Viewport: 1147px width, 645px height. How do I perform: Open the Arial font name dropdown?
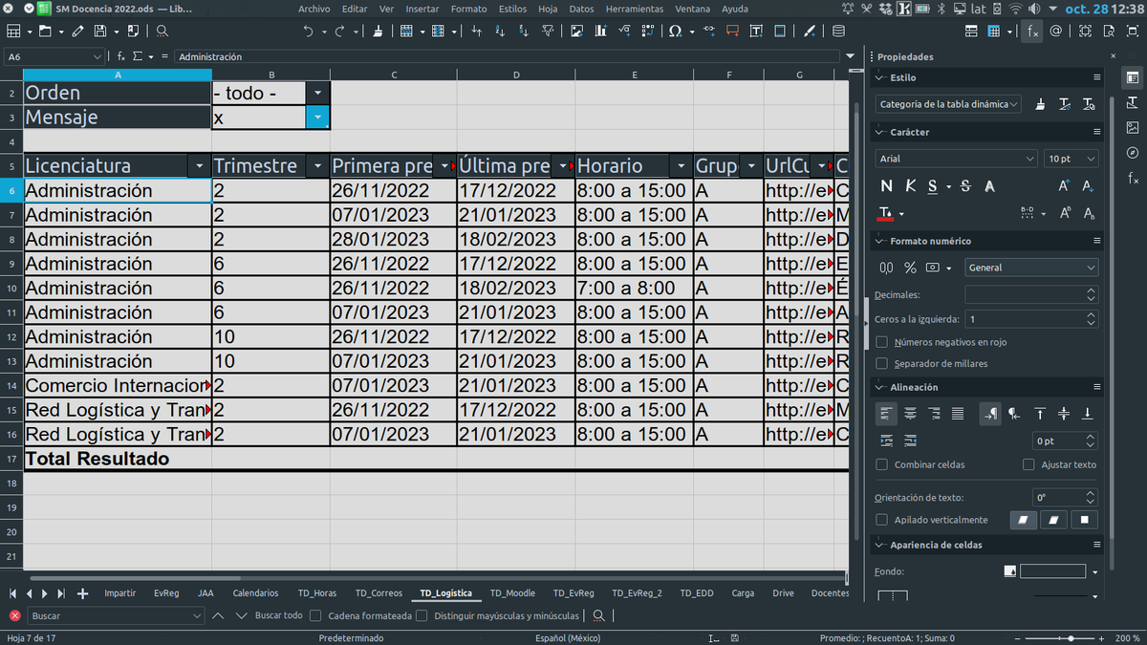1029,159
